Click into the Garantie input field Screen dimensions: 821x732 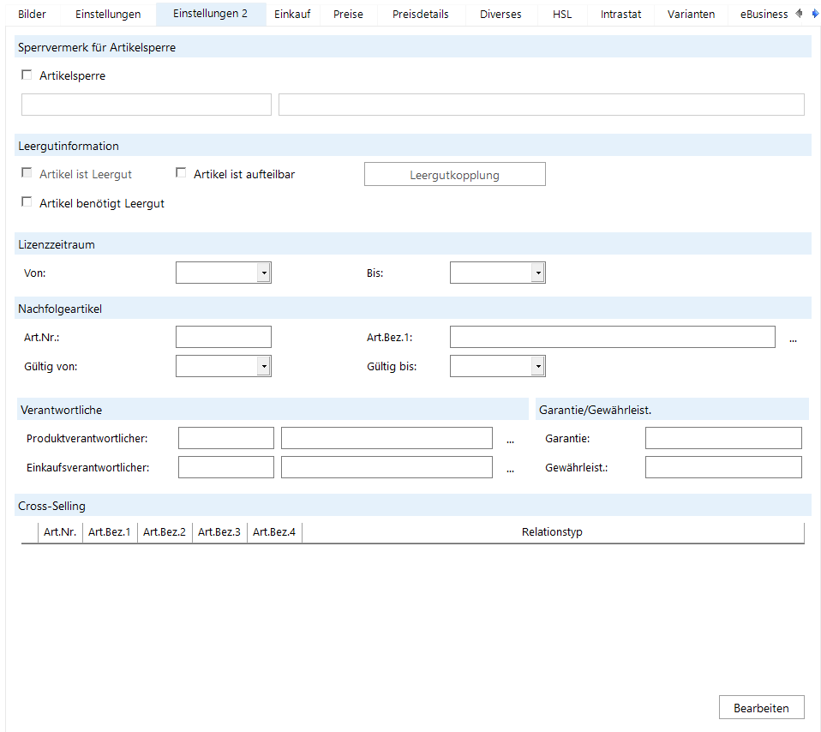click(722, 439)
